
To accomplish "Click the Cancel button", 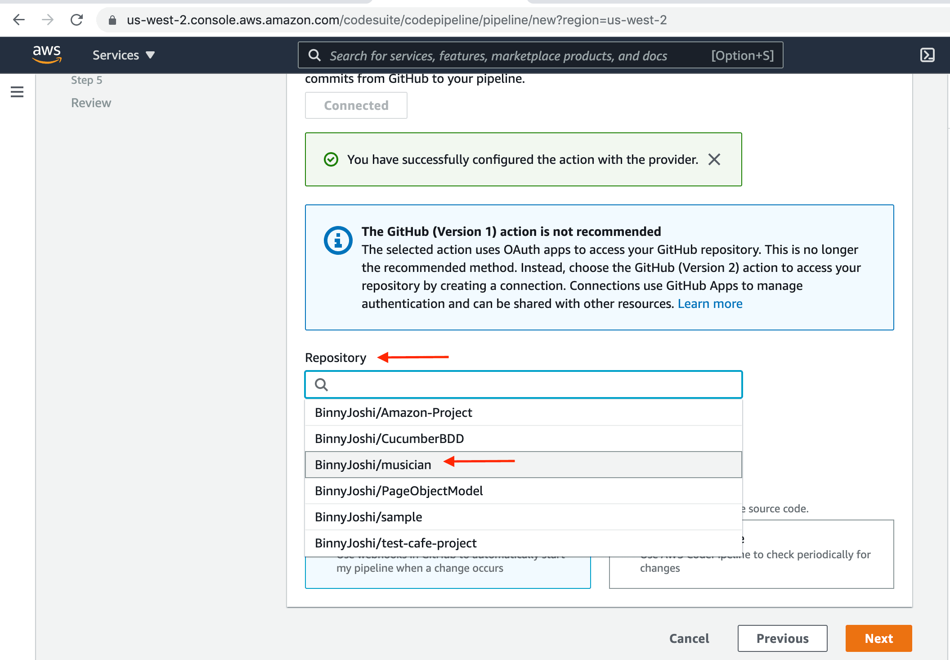I will tap(689, 638).
